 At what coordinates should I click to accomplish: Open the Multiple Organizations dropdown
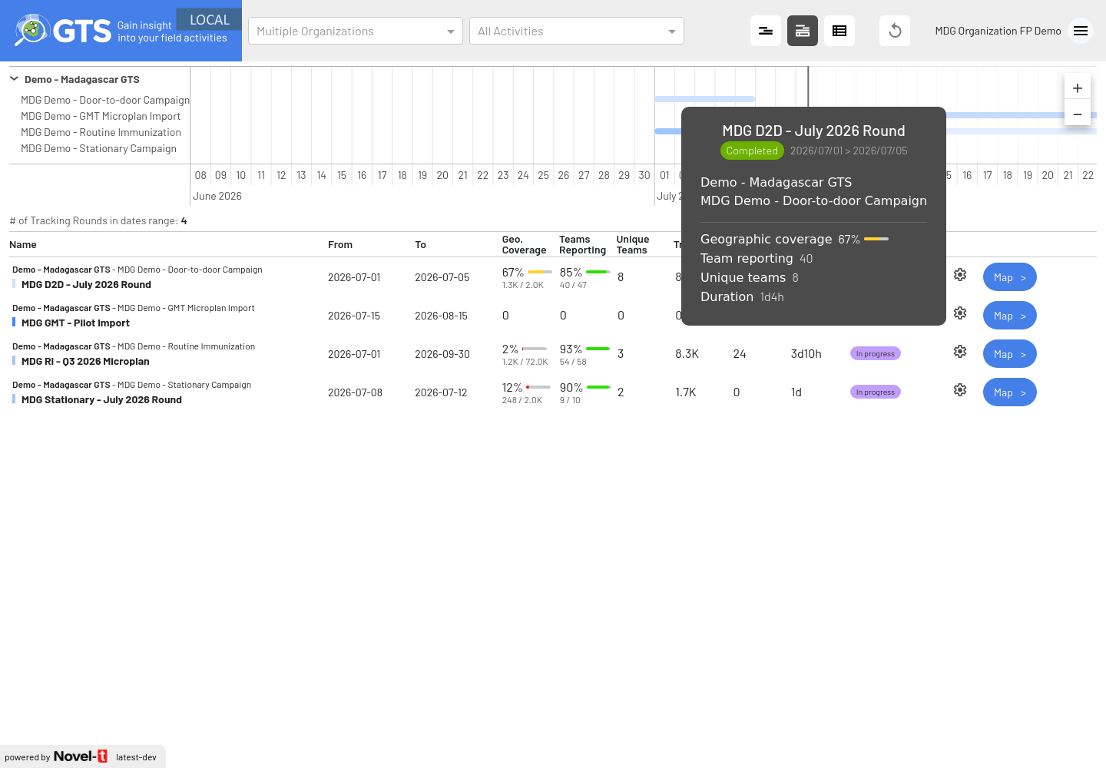point(356,31)
